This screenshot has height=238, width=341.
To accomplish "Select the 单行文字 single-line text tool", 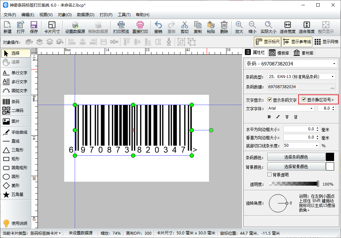I will pos(15,73).
